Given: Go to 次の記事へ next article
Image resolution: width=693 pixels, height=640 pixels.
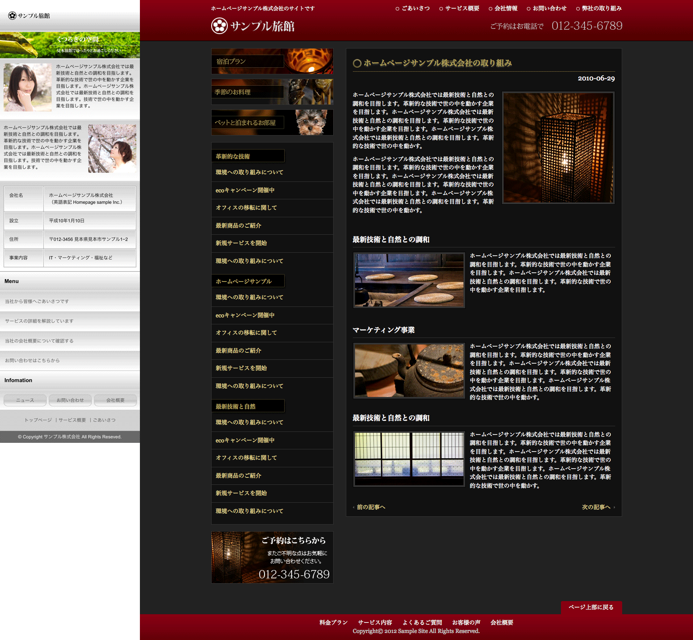Looking at the screenshot, I should (596, 507).
